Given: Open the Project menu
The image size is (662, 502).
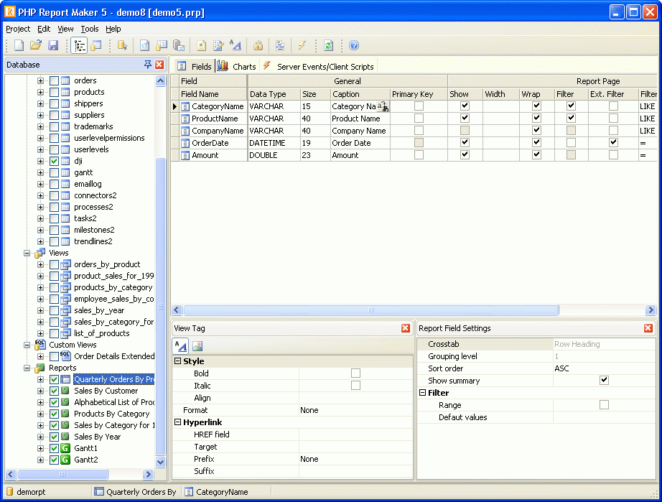Looking at the screenshot, I should click(x=18, y=29).
